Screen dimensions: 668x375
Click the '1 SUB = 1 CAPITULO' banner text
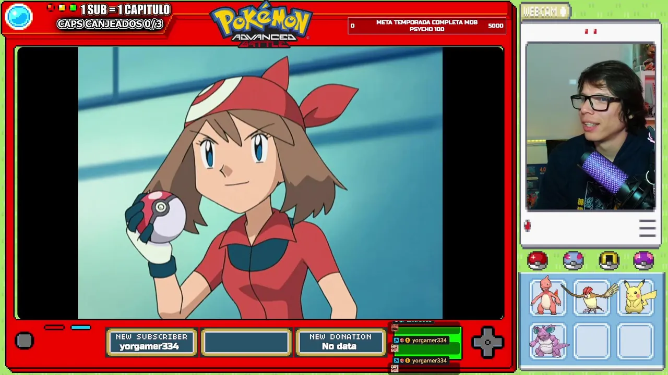click(x=125, y=9)
